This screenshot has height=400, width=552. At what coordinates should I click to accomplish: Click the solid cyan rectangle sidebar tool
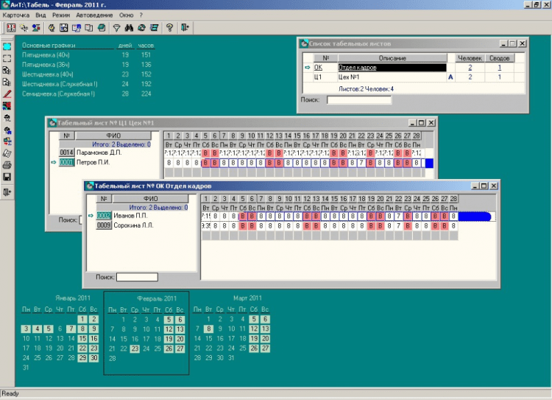pyautogui.click(x=7, y=46)
